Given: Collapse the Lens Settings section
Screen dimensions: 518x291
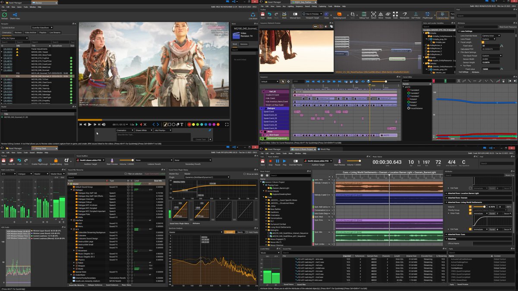Looking at the screenshot, I should [x=459, y=31].
